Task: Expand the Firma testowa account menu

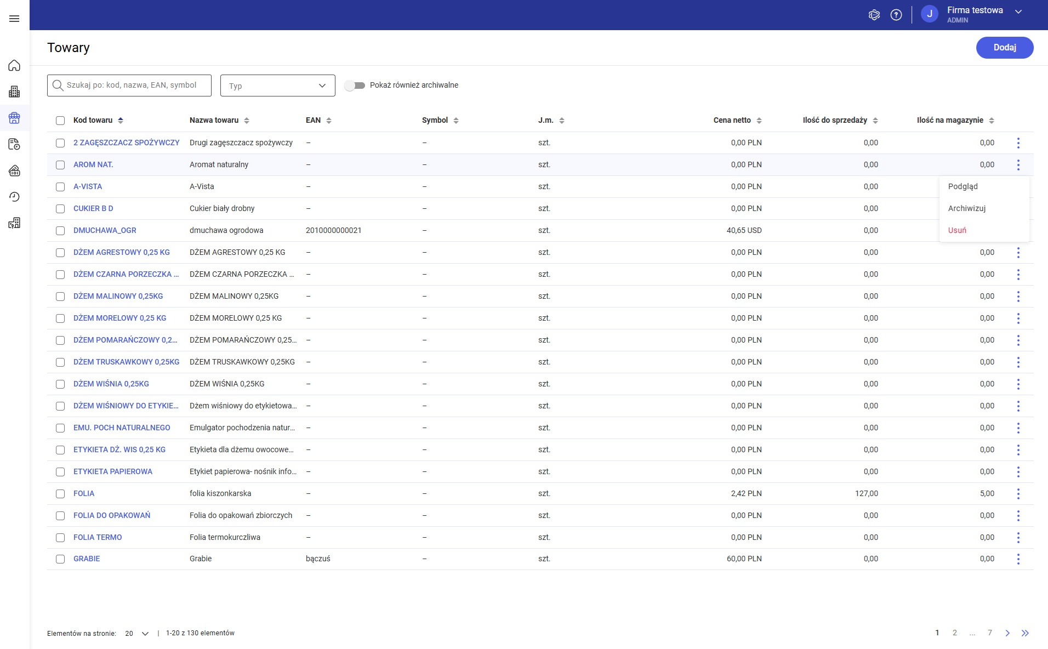Action: tap(1018, 12)
